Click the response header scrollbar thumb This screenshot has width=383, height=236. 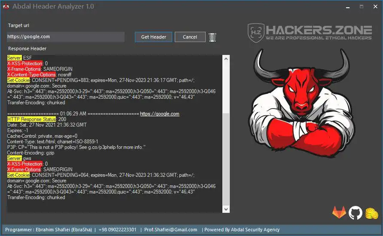pos(226,159)
